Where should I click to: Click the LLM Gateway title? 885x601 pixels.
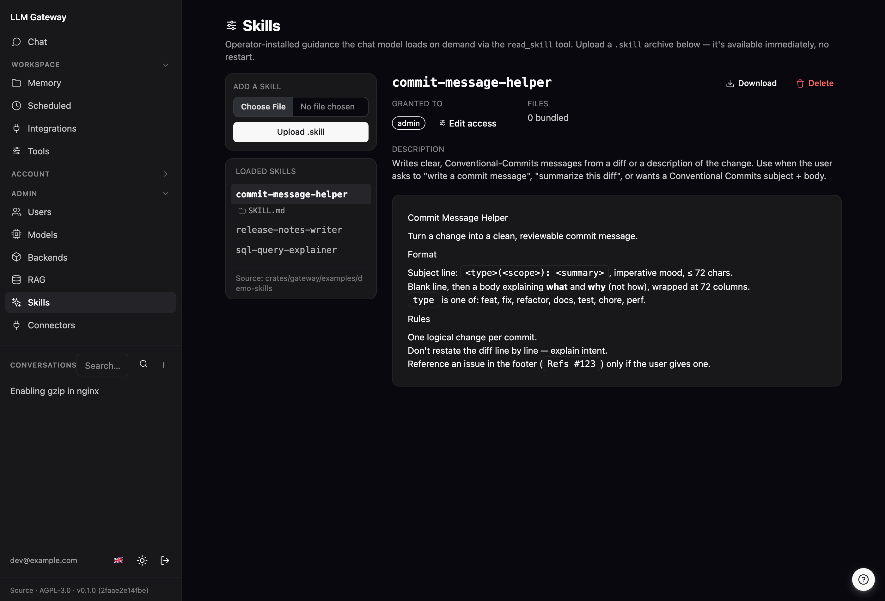coord(38,17)
